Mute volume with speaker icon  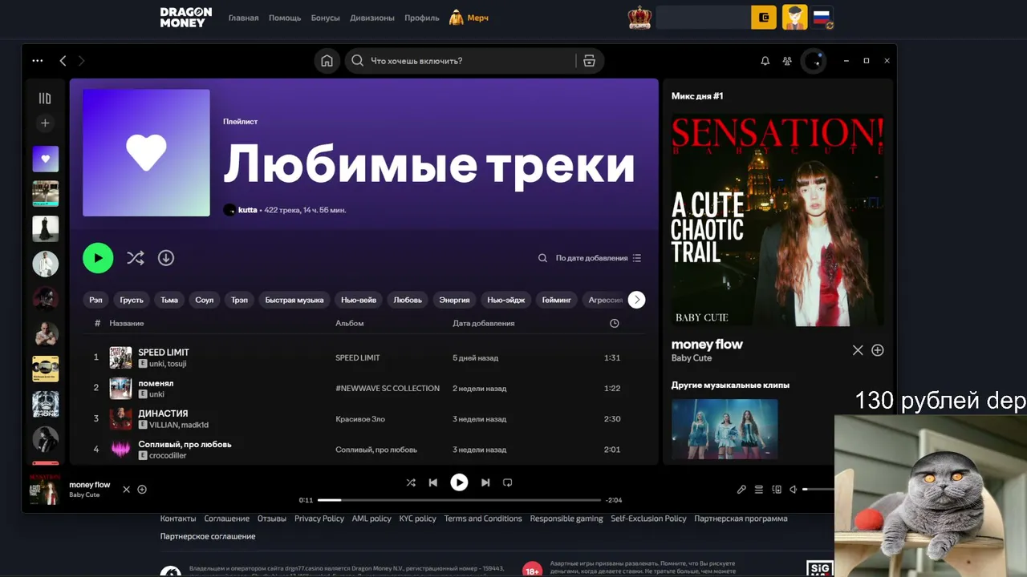[794, 490]
